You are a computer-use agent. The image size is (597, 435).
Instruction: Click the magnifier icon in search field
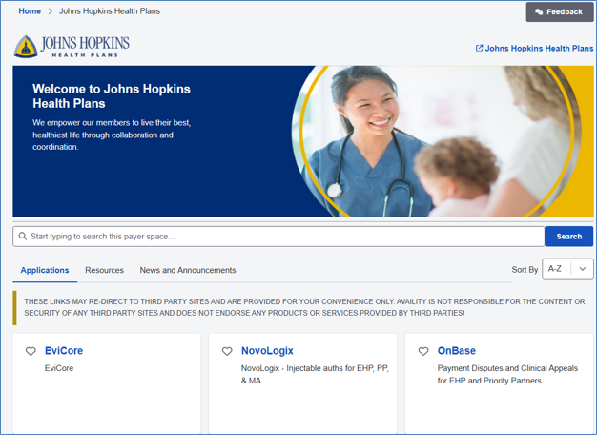pos(23,237)
